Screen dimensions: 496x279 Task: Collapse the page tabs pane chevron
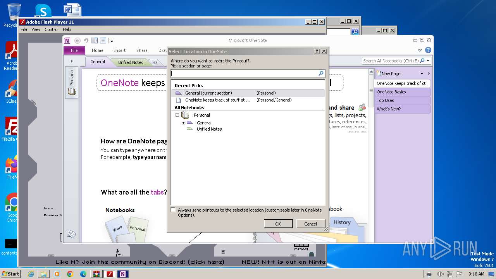(x=429, y=74)
